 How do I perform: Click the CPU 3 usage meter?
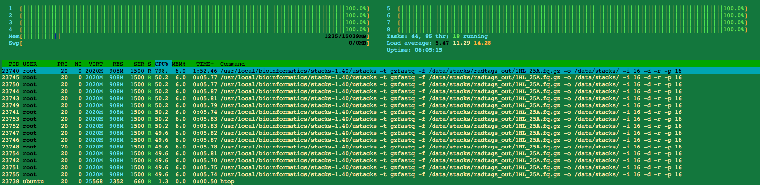(x=189, y=22)
